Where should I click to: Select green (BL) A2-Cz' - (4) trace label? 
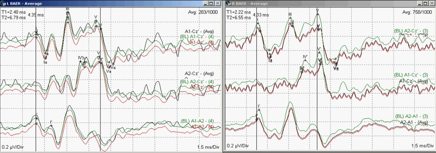pyautogui.click(x=197, y=81)
